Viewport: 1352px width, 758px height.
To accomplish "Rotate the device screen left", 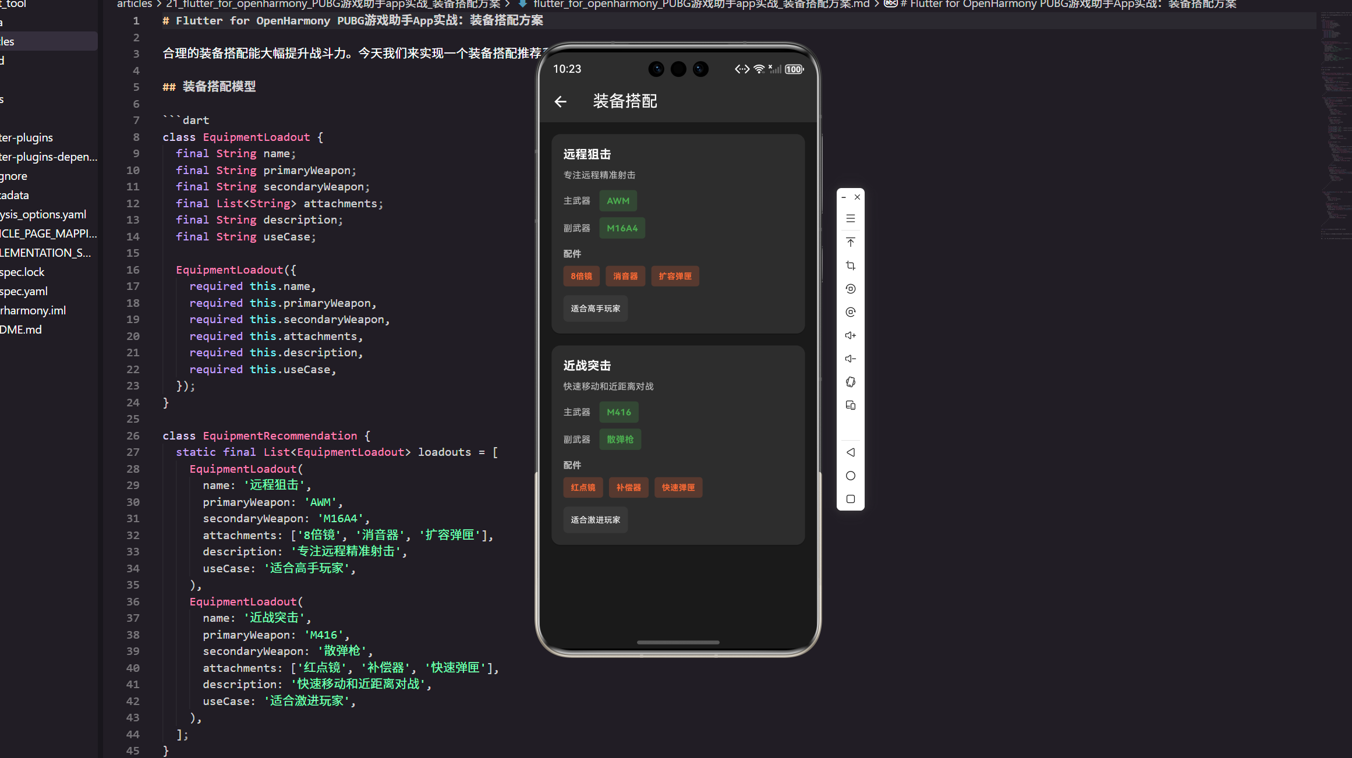I will pyautogui.click(x=850, y=289).
